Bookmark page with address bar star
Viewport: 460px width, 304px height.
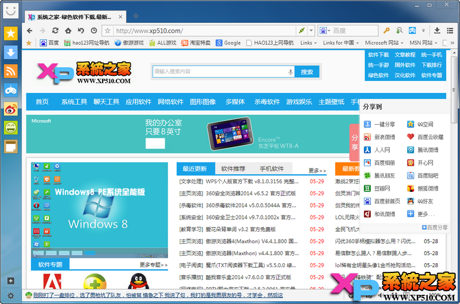pyautogui.click(x=108, y=30)
